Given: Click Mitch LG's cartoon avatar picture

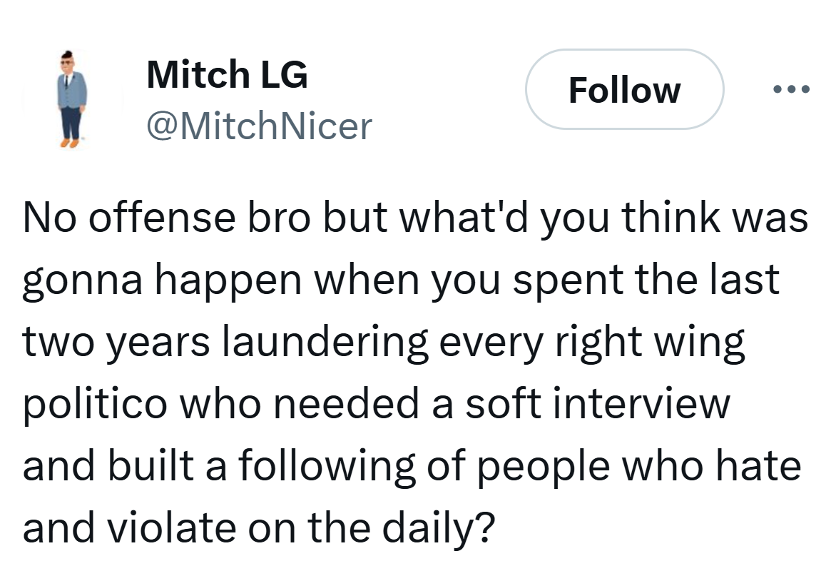Looking at the screenshot, I should (71, 98).
